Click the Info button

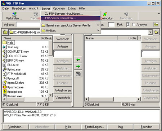coord(120,127)
